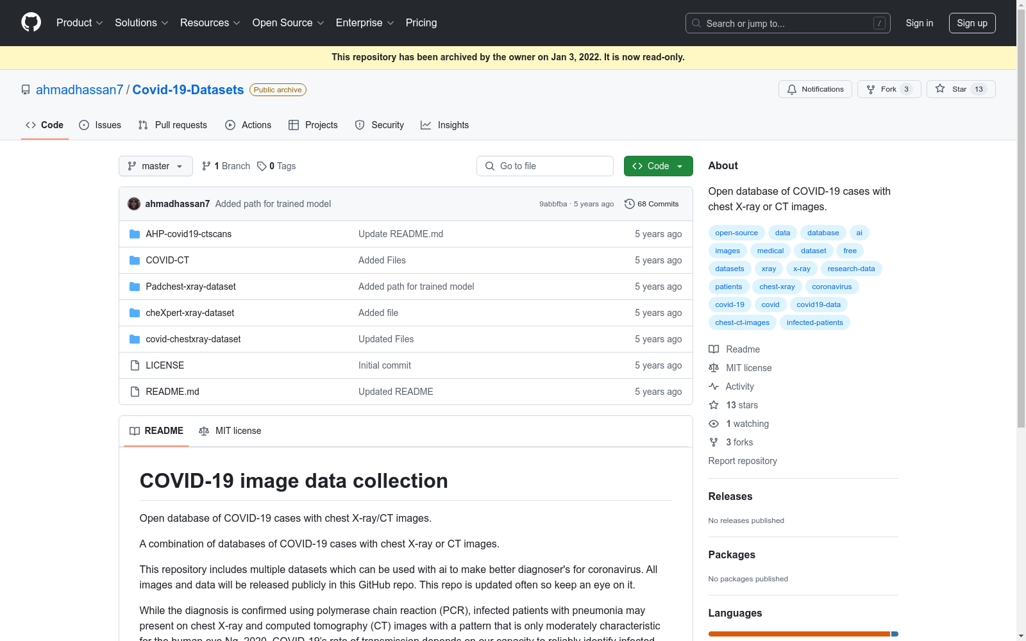Open the Insights tab
The height and width of the screenshot is (641, 1026).
444,125
